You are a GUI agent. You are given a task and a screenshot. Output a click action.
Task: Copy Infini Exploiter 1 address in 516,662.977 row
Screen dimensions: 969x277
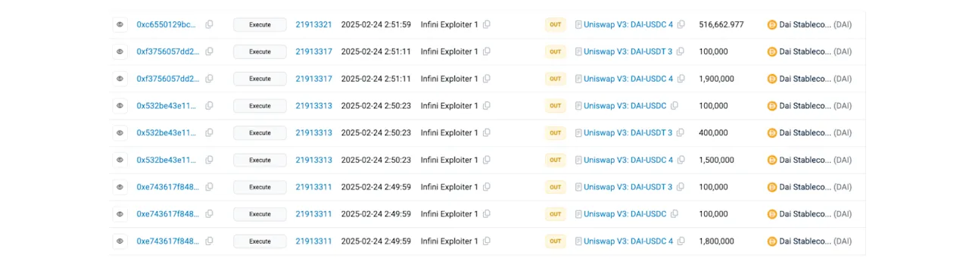[487, 24]
